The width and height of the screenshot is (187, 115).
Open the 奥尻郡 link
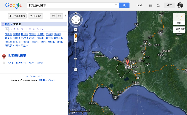tap(8, 46)
